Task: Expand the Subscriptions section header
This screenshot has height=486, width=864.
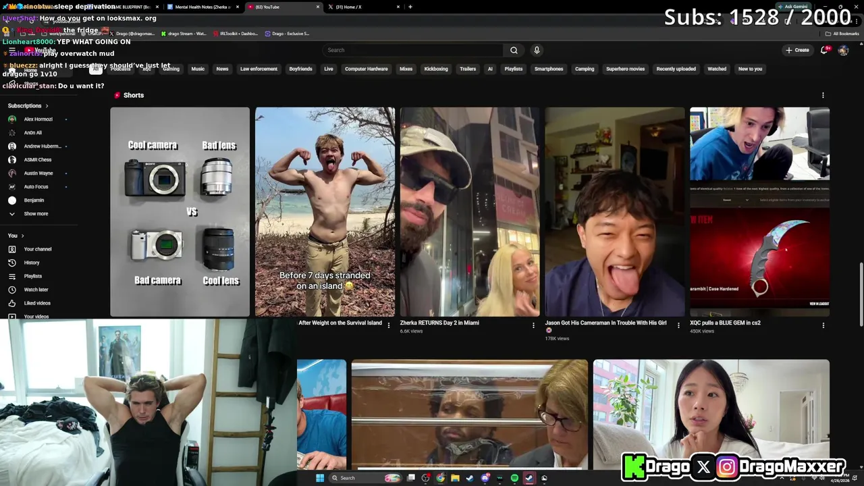Action: (28, 106)
